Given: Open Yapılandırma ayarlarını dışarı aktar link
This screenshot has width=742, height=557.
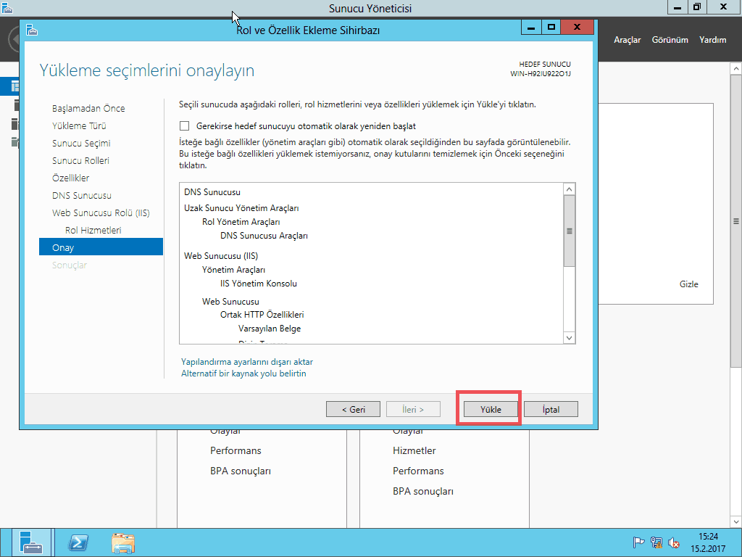Looking at the screenshot, I should tap(247, 362).
